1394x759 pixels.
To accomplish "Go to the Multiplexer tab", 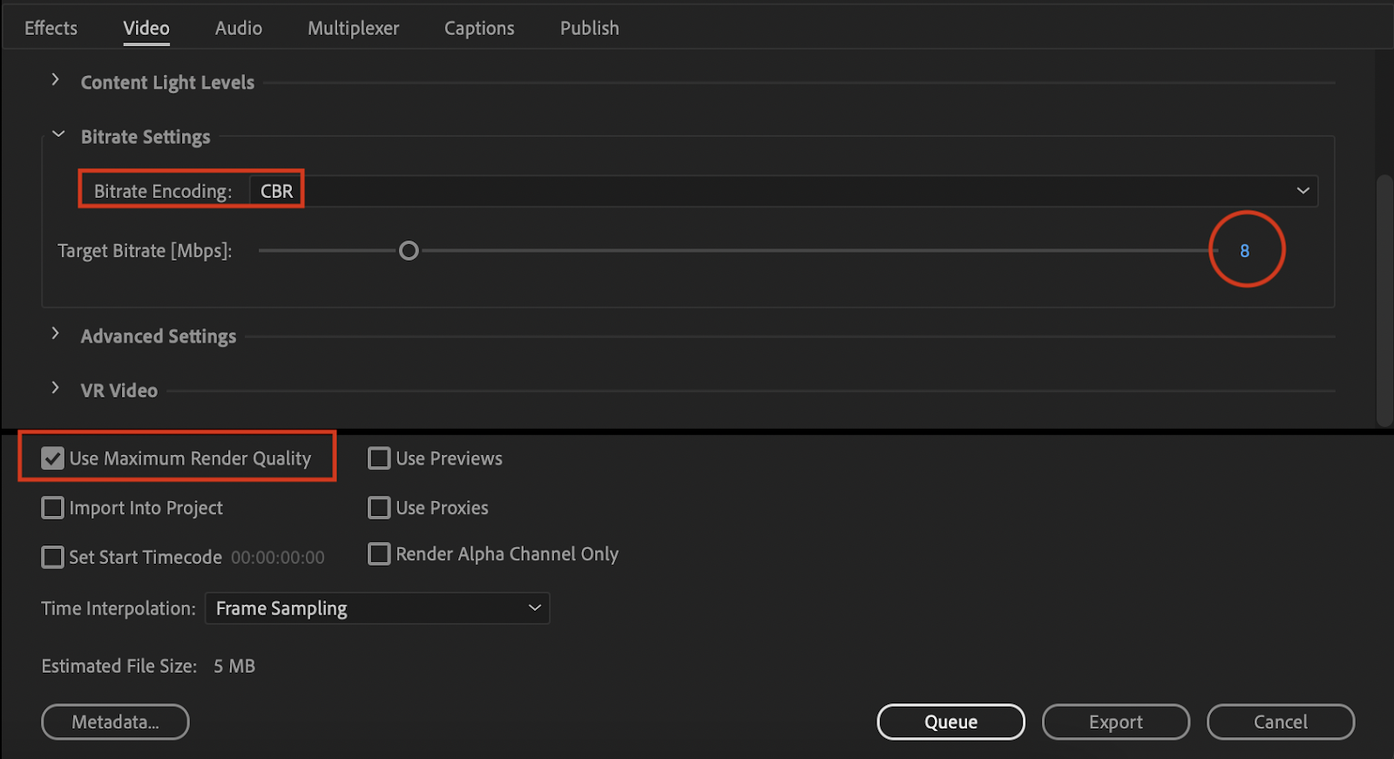I will coord(353,28).
